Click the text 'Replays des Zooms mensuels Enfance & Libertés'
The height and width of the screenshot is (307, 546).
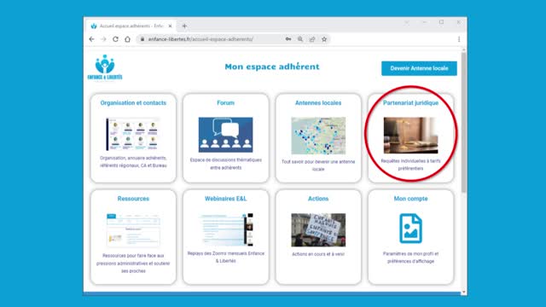tap(225, 258)
